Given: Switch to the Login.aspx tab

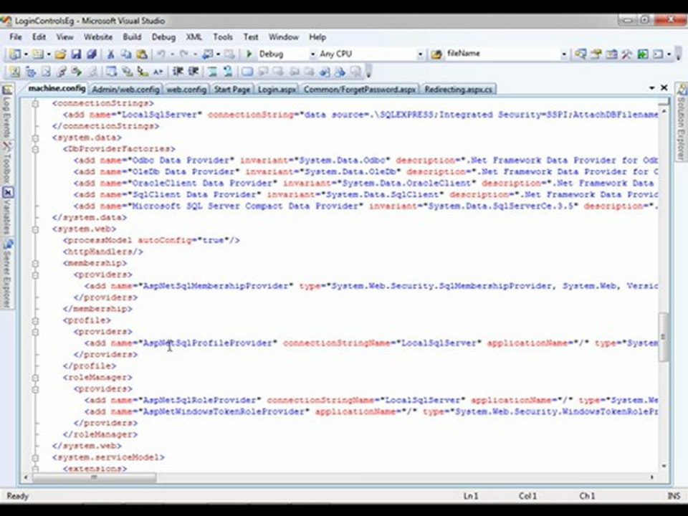Looking at the screenshot, I should [277, 90].
